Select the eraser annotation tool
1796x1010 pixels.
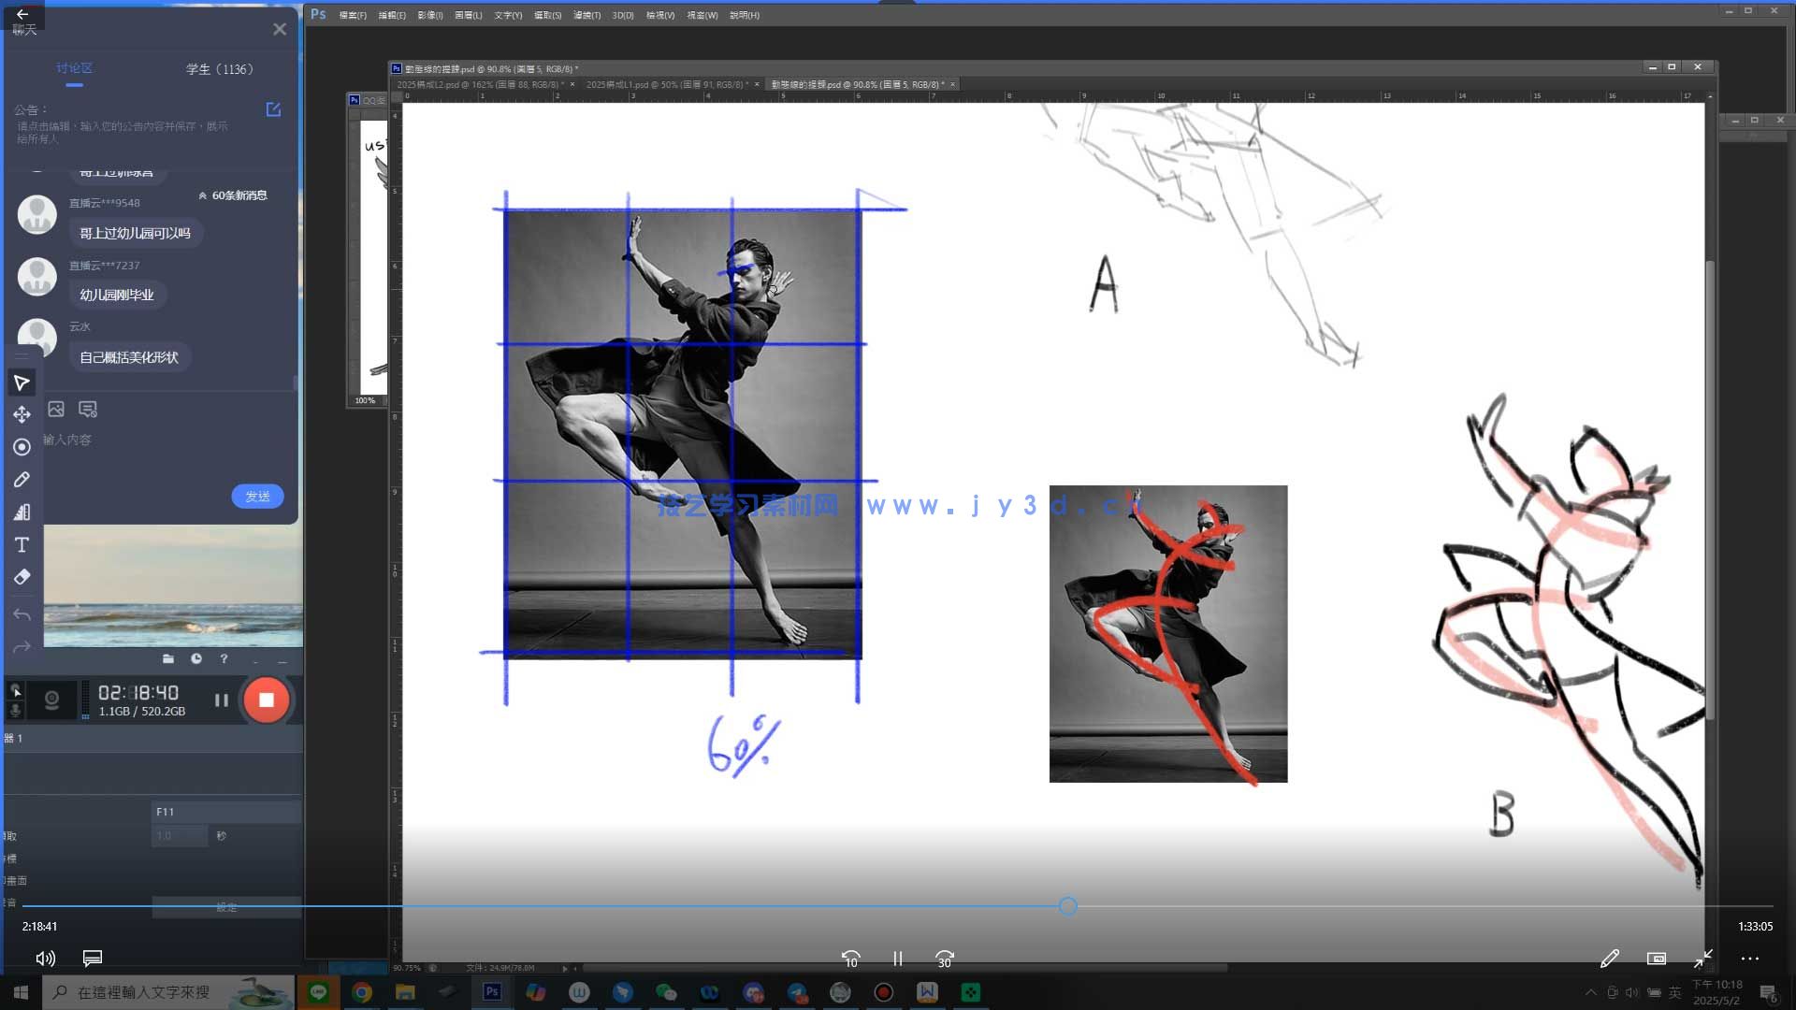pyautogui.click(x=22, y=577)
